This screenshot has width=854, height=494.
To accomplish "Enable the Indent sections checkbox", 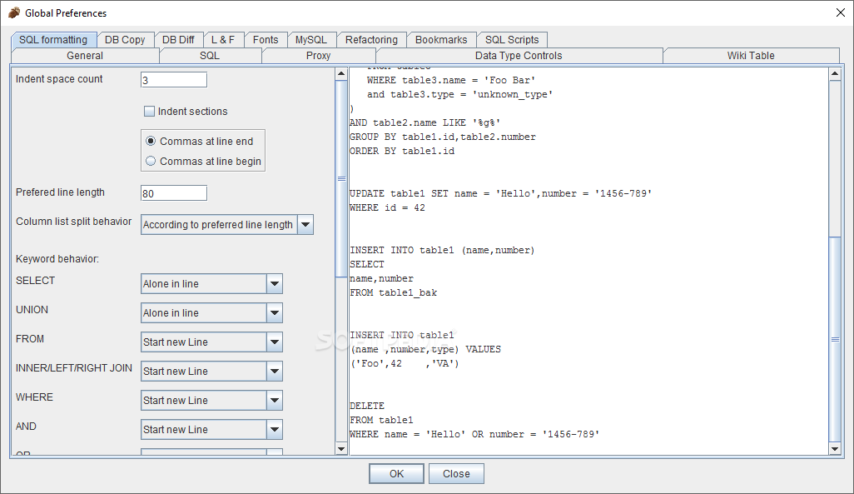I will [149, 112].
